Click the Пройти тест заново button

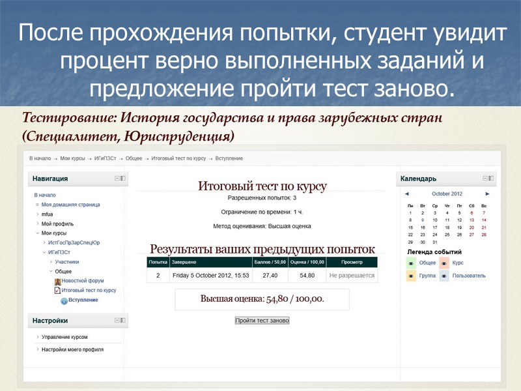[x=262, y=321]
